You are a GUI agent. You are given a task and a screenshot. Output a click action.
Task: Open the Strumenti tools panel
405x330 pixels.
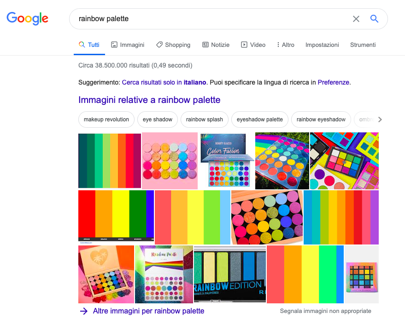[363, 45]
